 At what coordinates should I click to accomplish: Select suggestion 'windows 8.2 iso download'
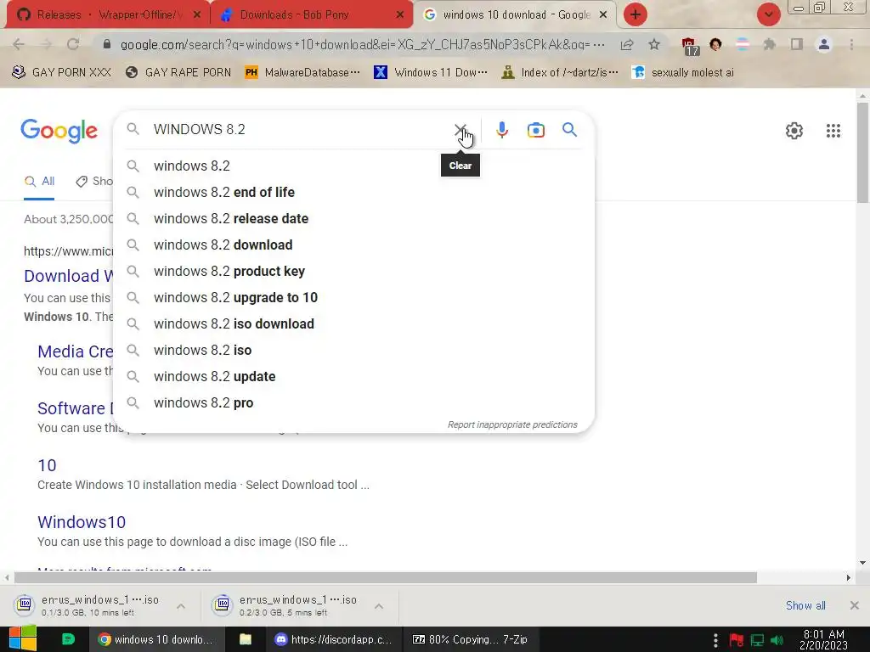coord(353,323)
